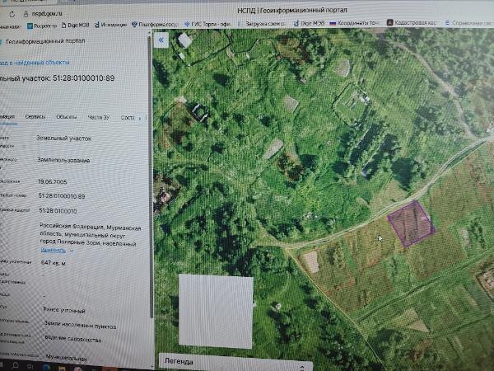Open the first Digit МЭВ bookmark
This screenshot has width=494, height=371.
pyautogui.click(x=75, y=26)
